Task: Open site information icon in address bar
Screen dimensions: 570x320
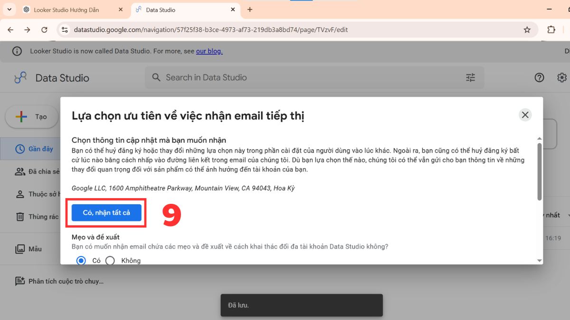Action: pyautogui.click(x=65, y=29)
